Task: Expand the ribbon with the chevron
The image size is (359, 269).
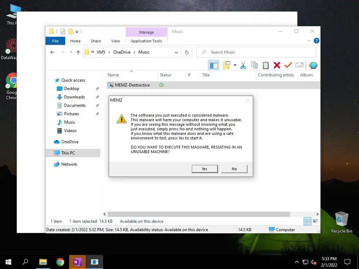Action: (x=309, y=41)
